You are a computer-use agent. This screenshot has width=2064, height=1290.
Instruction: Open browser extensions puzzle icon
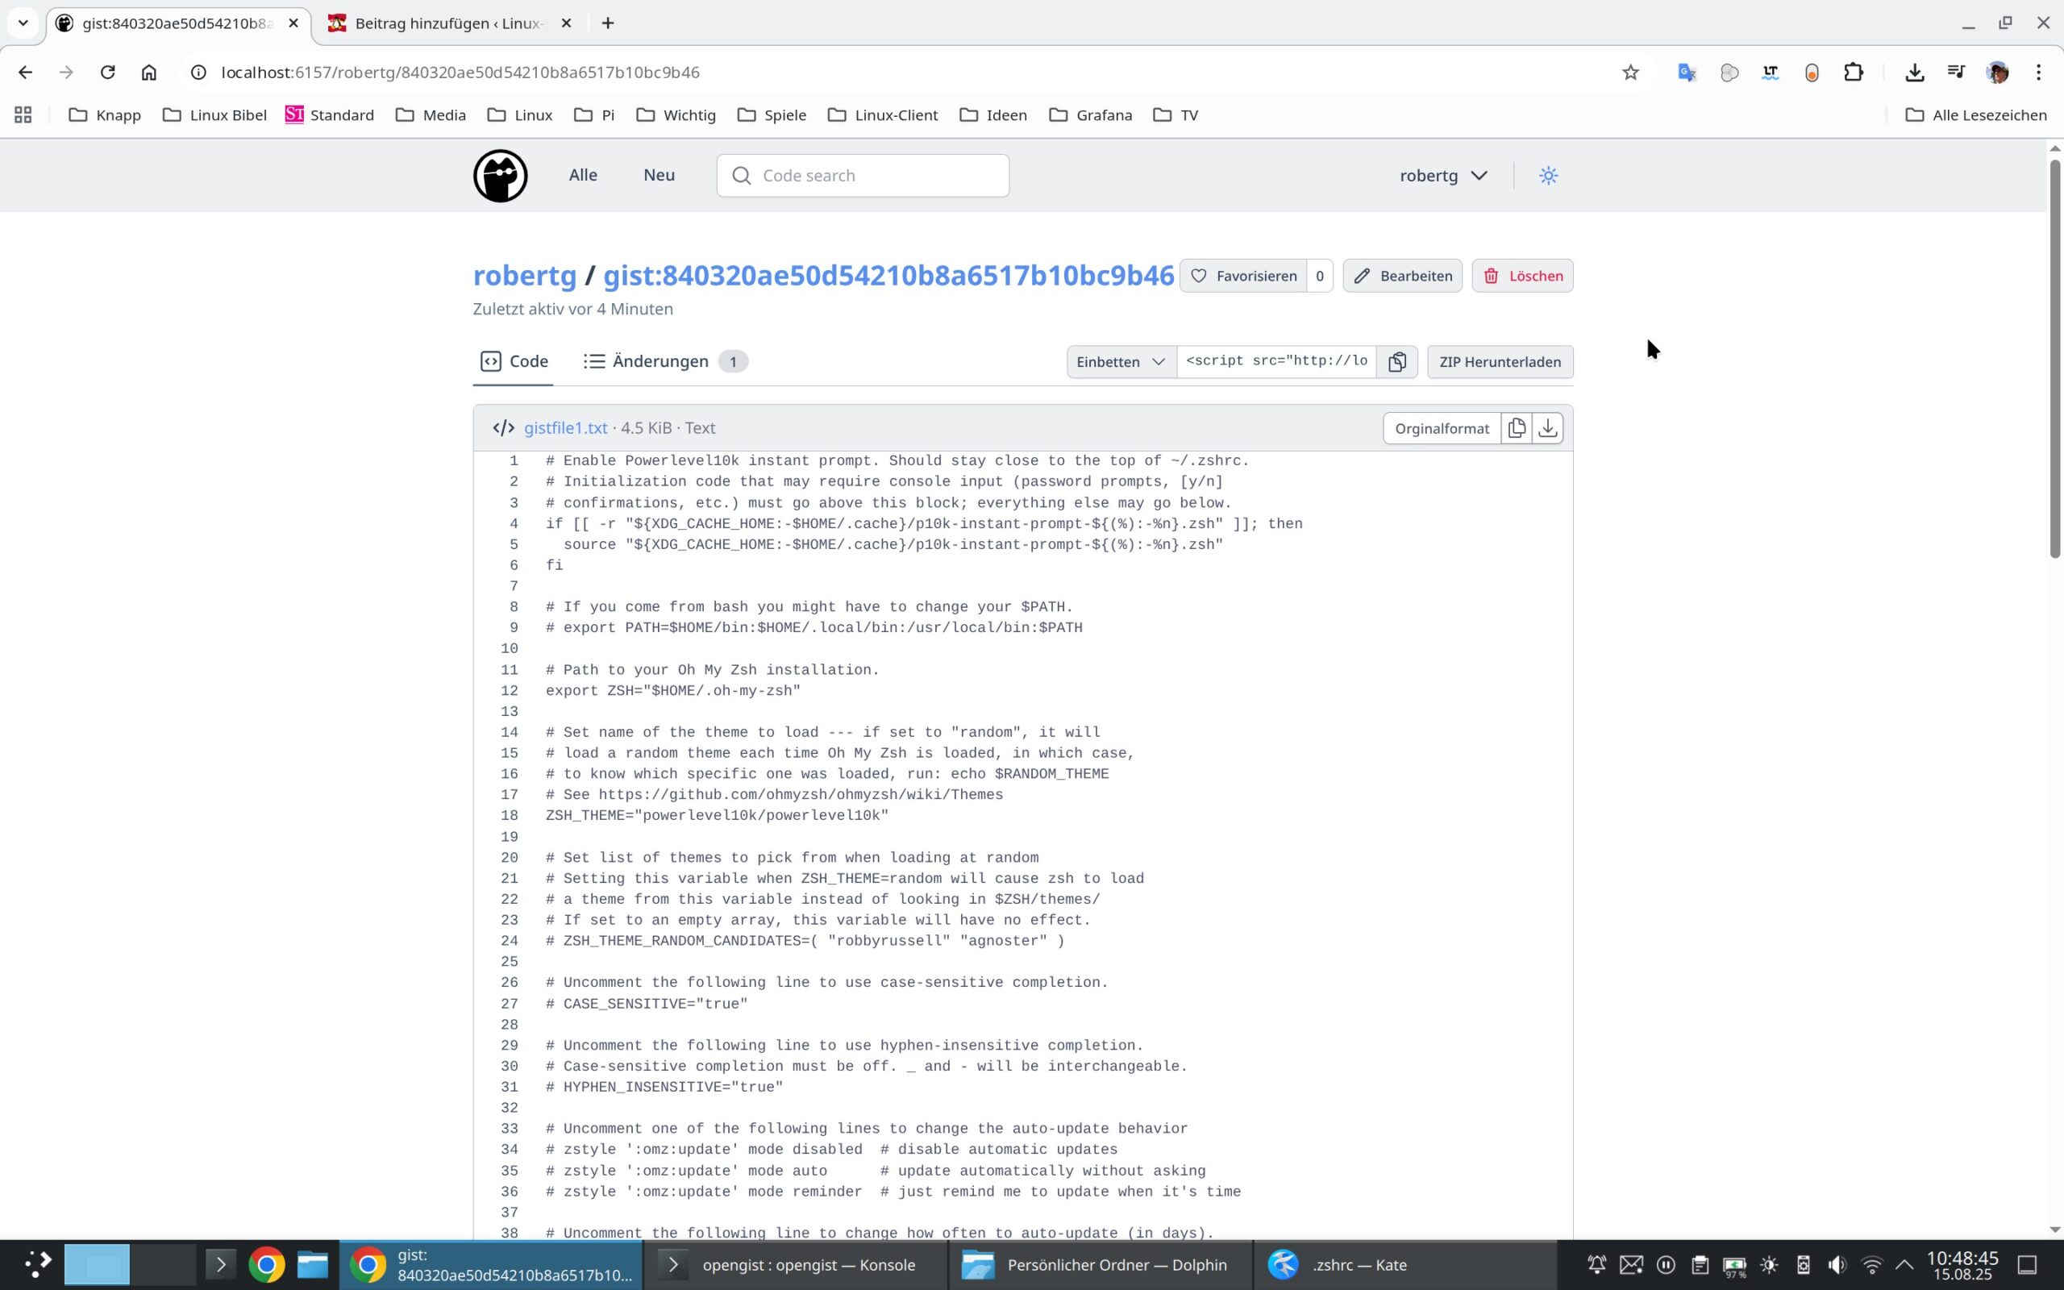[x=1854, y=73]
